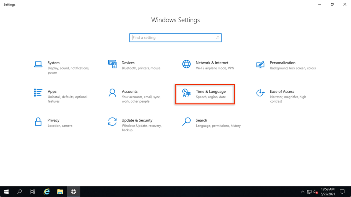Open the taskbar clock showing 12:59 AM
Viewport: 351px width, 197px height.
click(328, 192)
